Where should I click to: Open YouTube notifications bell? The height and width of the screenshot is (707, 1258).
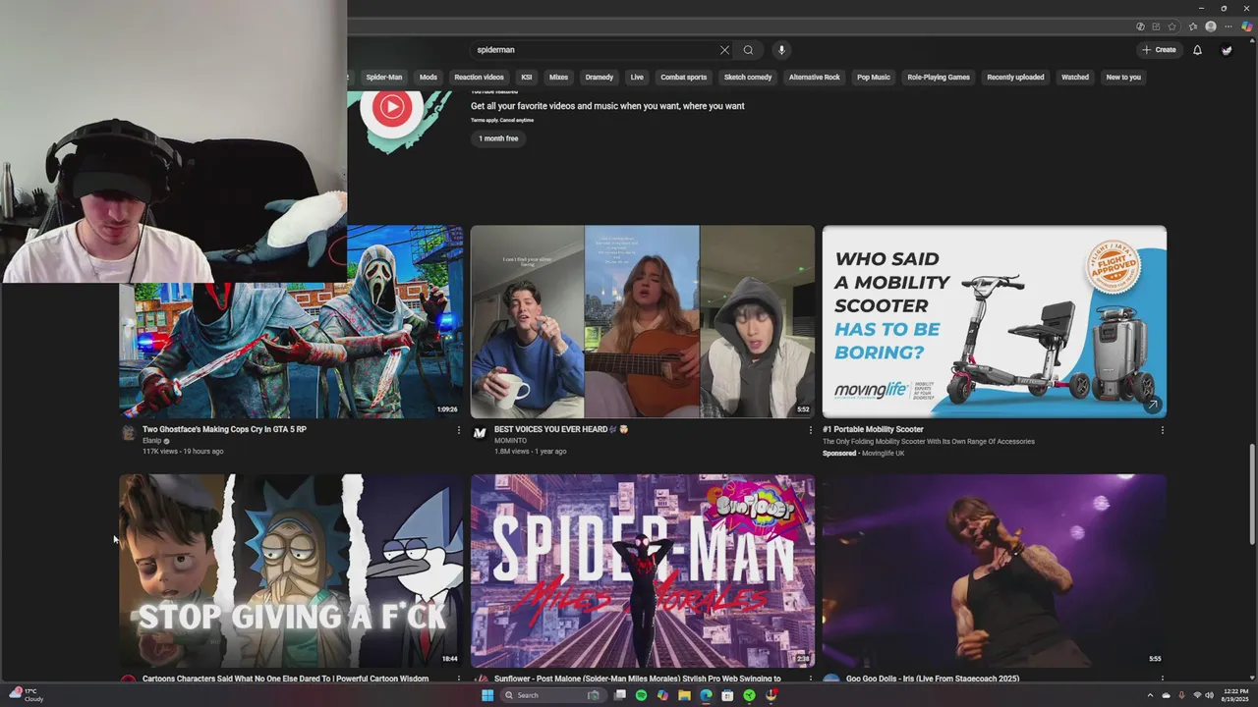tap(1197, 50)
